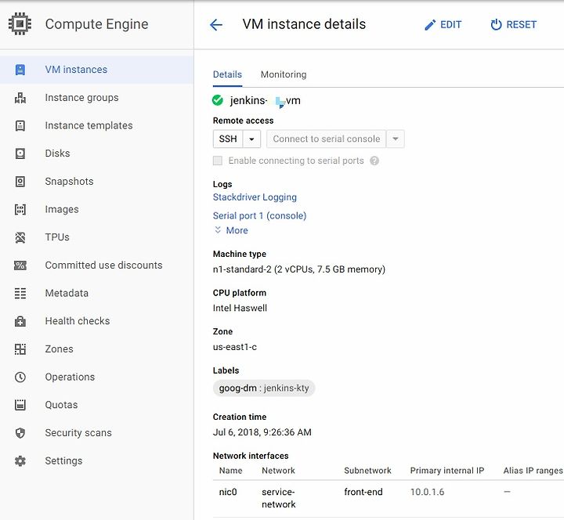This screenshot has height=520, width=564.
Task: Open Serial port 1 (console) link
Action: (x=260, y=216)
